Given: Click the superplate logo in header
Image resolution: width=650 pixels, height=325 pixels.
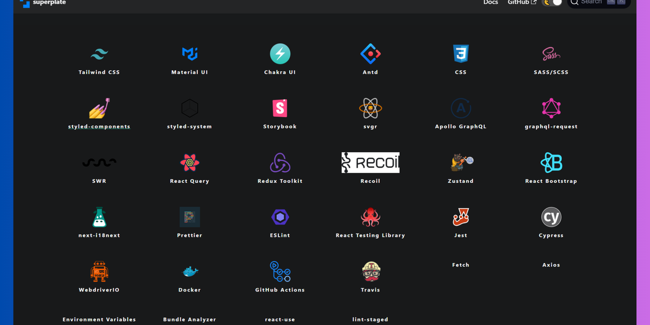Looking at the screenshot, I should 43,3.
